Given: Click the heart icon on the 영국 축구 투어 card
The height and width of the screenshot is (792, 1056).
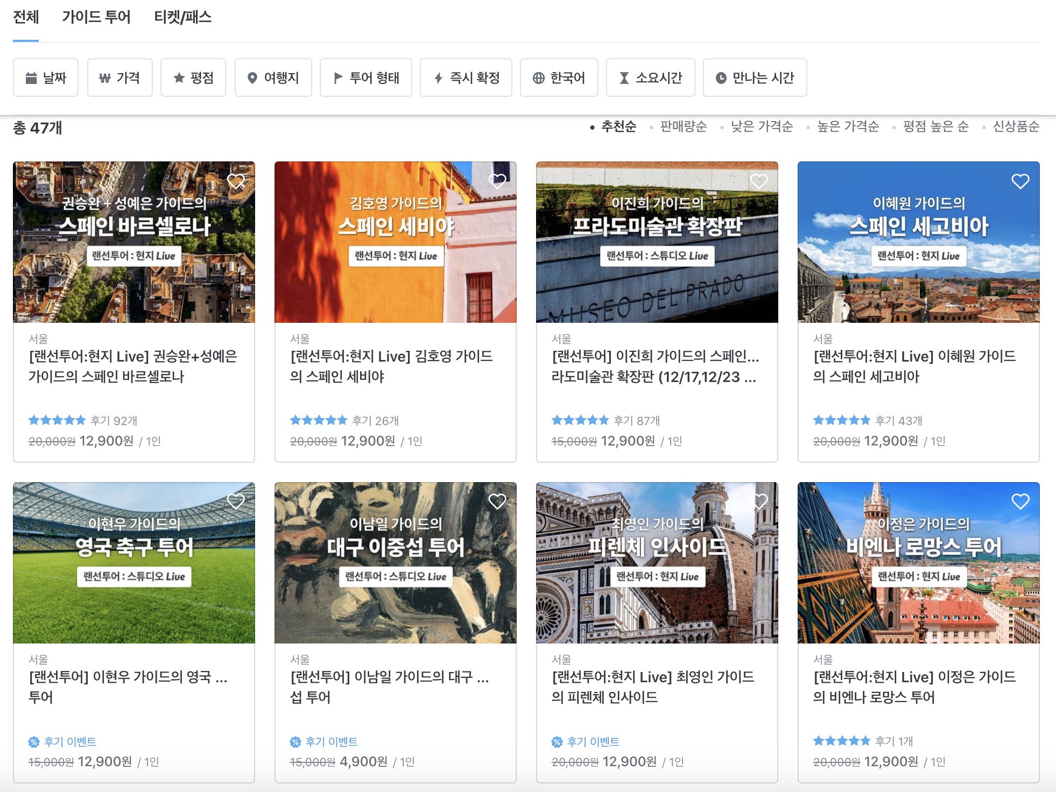Looking at the screenshot, I should tap(236, 501).
